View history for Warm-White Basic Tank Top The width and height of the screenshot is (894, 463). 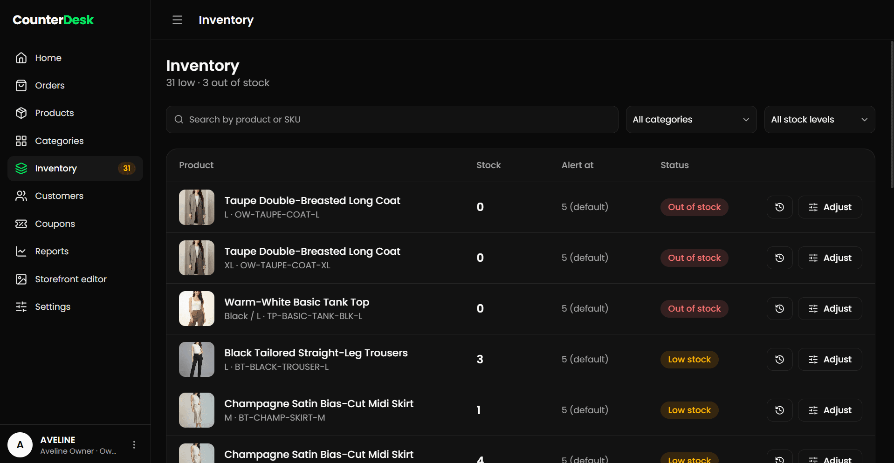[779, 309]
